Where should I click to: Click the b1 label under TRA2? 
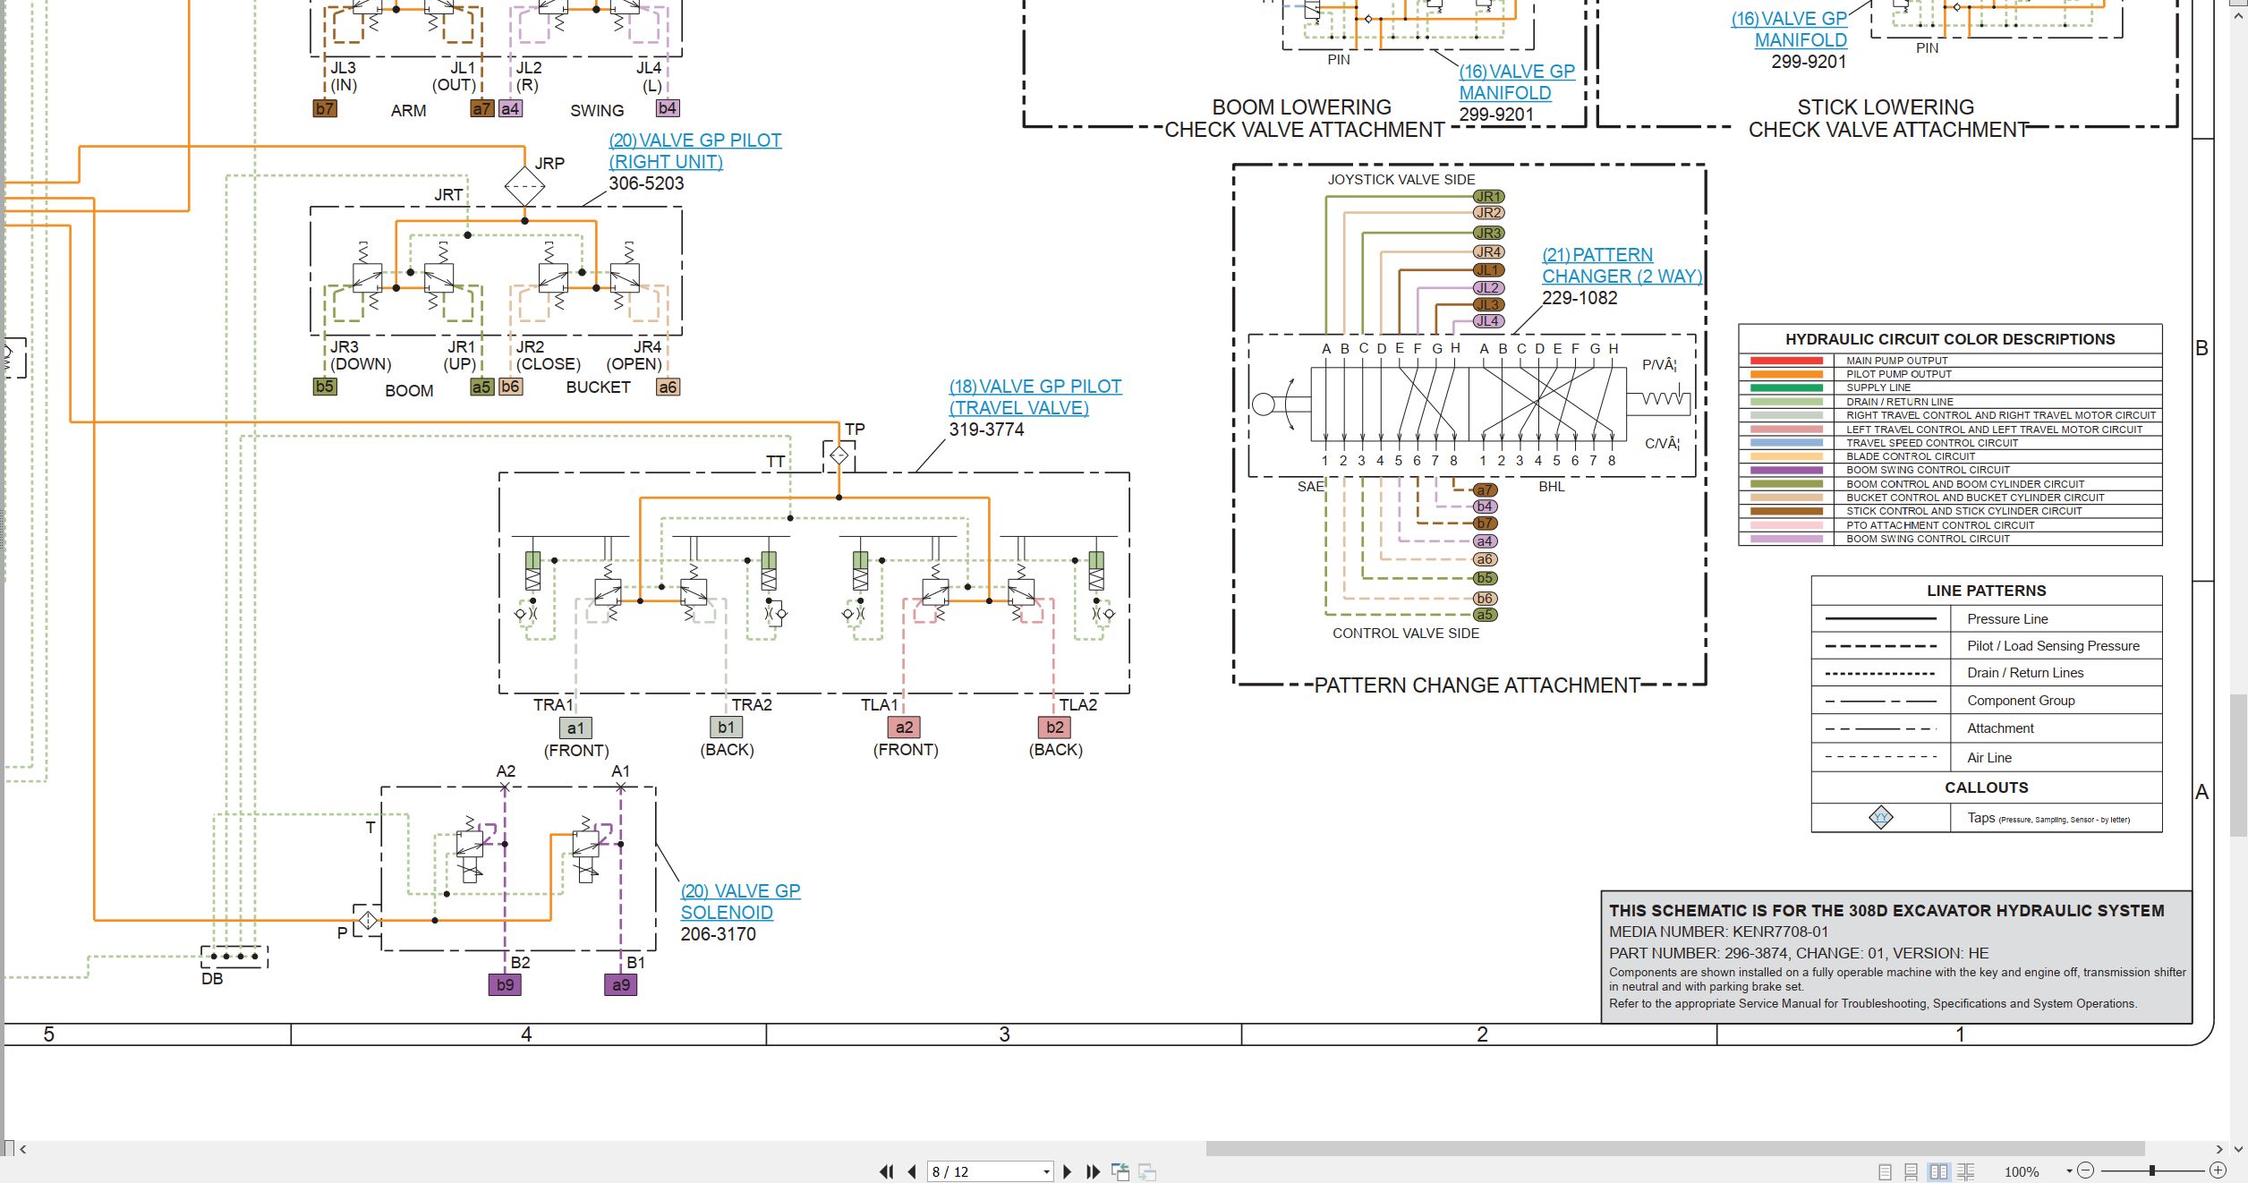tap(726, 728)
